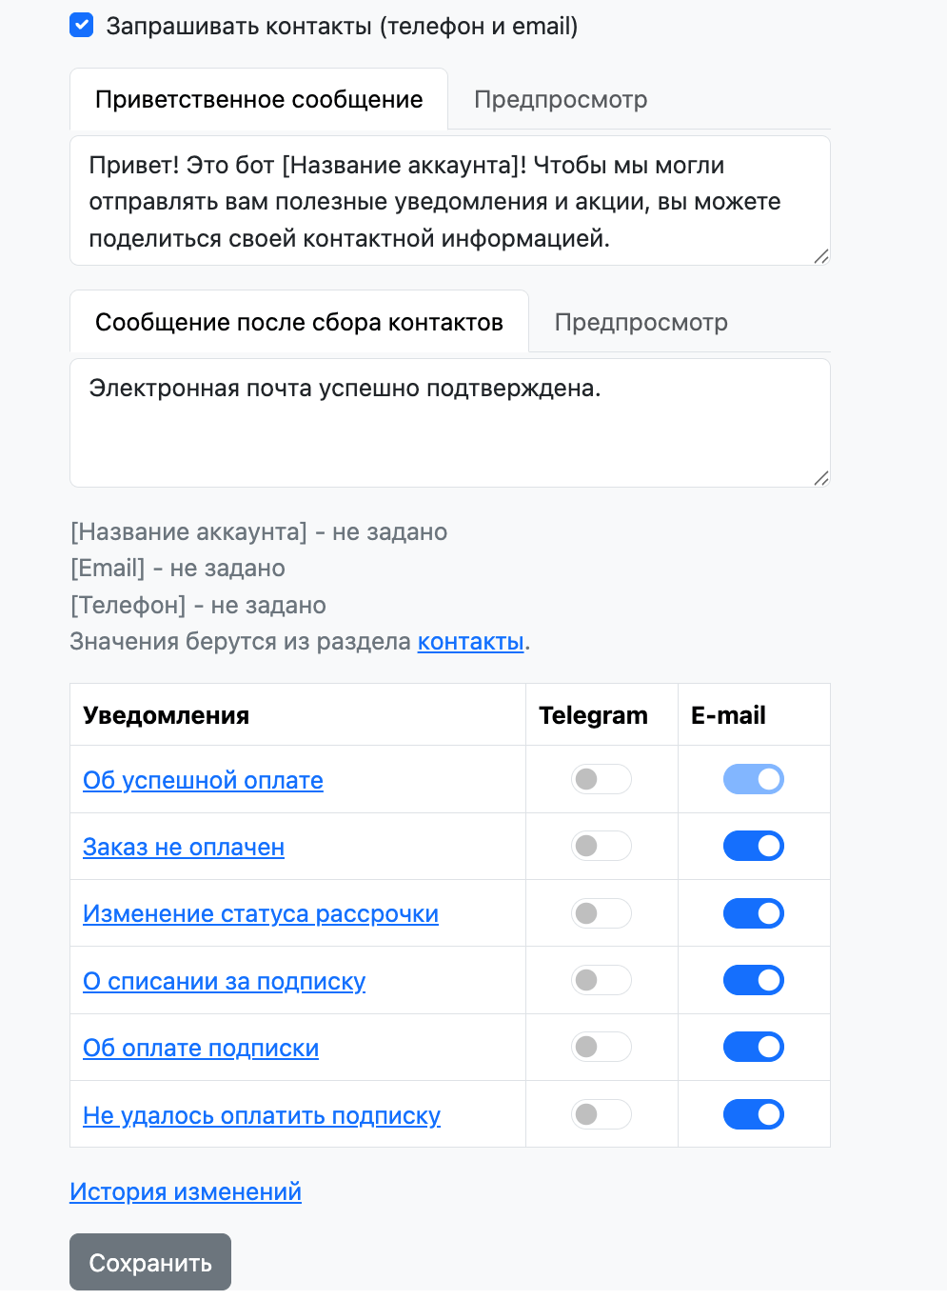Screen dimensions: 947x1300
Task: Click the "Сохранить" button
Action: click(150, 1263)
